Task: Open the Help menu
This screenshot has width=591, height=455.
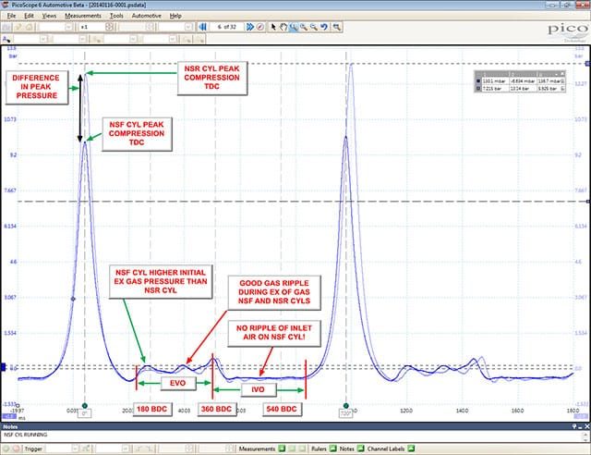Action: click(175, 16)
